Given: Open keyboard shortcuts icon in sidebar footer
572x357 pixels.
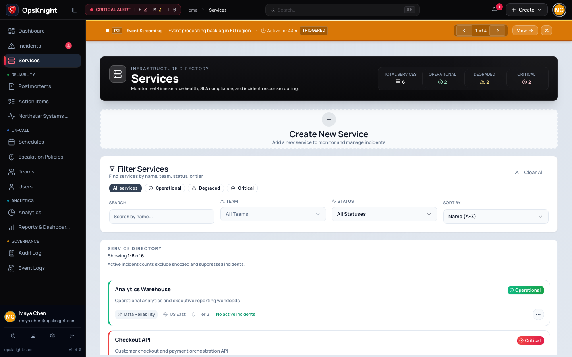Looking at the screenshot, I should [33, 336].
